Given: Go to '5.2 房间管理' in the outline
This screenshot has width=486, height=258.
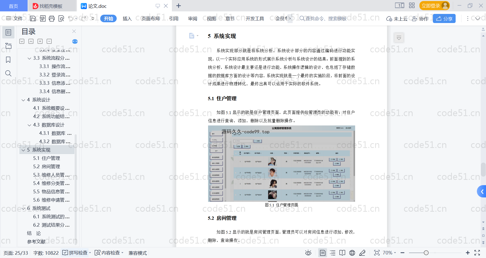Looking at the screenshot, I should 47,166.
